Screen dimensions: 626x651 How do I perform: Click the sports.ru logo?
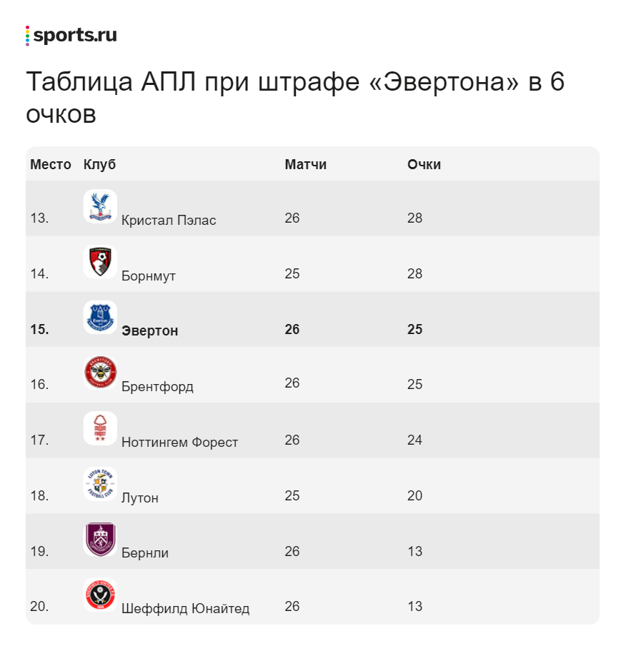(x=71, y=36)
